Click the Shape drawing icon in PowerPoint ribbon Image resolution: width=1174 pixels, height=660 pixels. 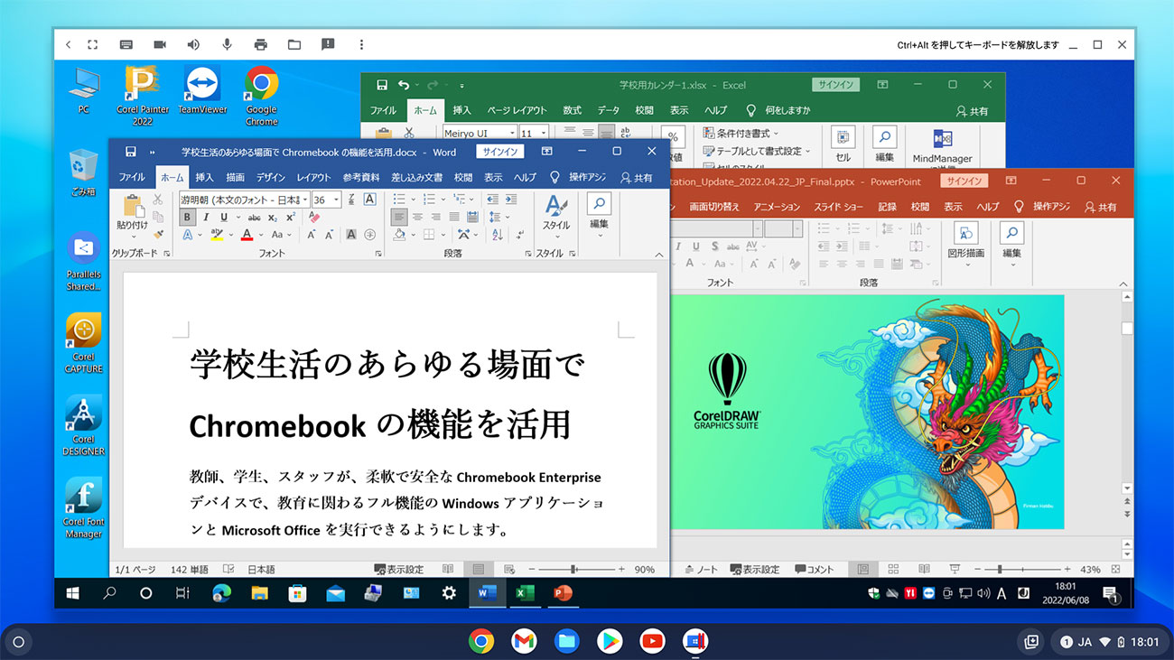pyautogui.click(x=965, y=234)
